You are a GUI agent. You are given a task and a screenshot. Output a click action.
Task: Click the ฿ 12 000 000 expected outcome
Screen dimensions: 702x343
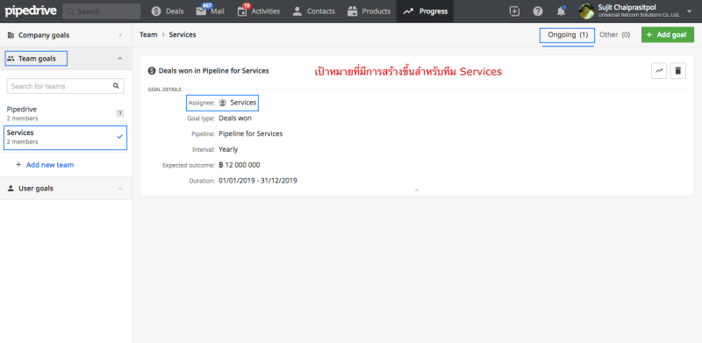[x=239, y=165]
